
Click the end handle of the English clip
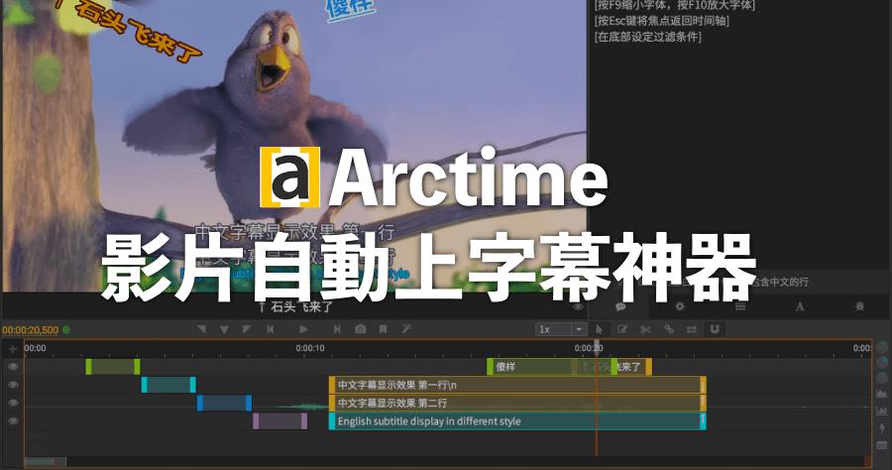703,421
